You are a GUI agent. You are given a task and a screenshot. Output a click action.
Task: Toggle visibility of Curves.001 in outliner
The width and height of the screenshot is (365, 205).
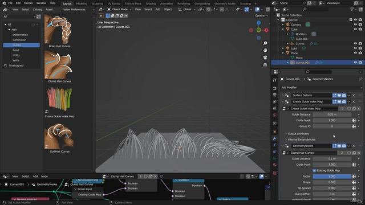point(355,63)
